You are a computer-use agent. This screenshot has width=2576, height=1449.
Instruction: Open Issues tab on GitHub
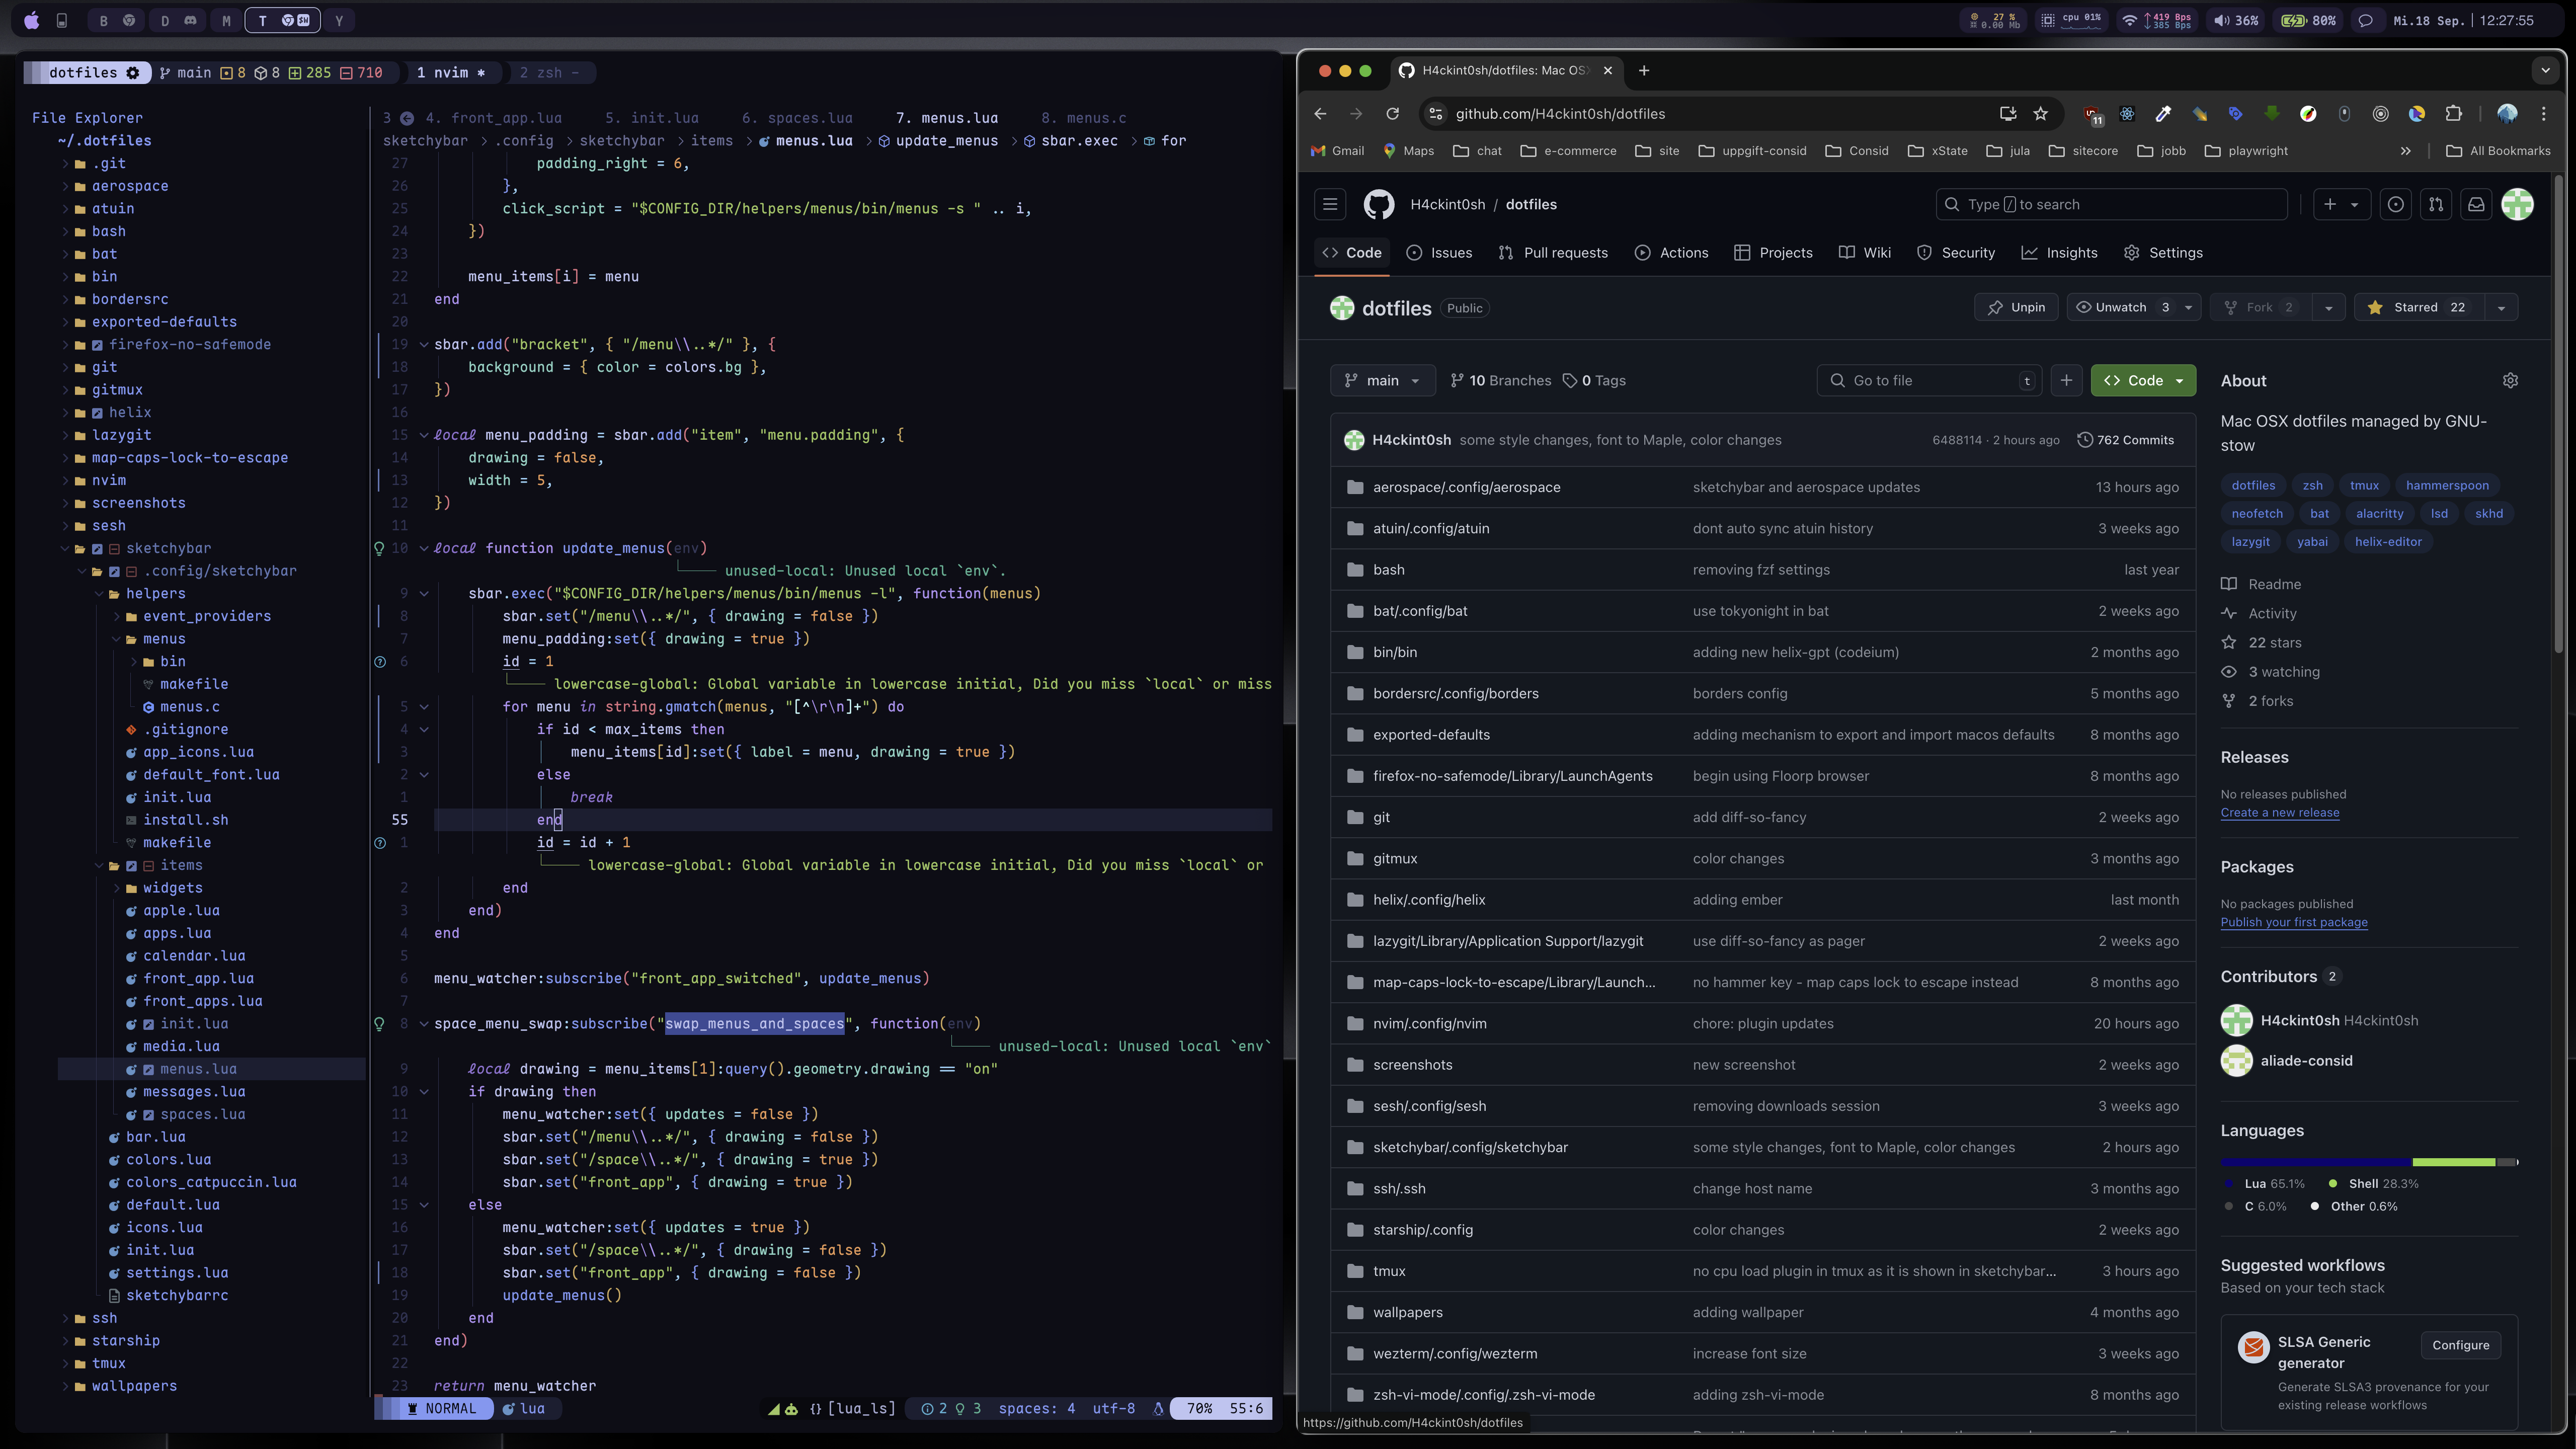tap(1439, 253)
